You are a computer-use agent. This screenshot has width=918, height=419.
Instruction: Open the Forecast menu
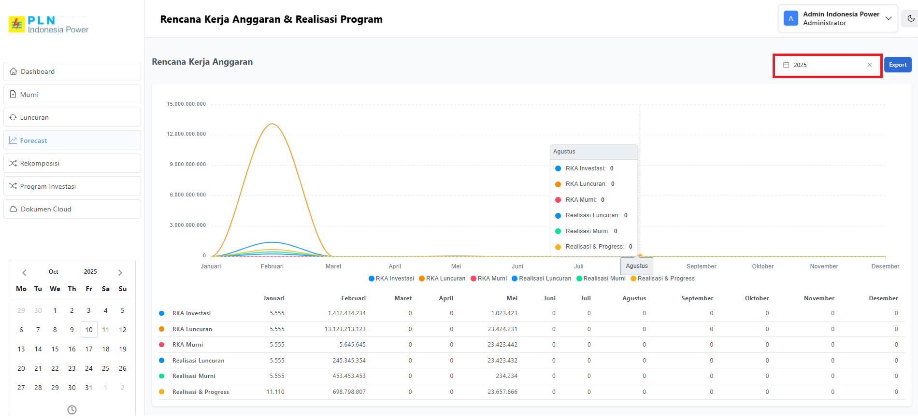(x=33, y=140)
